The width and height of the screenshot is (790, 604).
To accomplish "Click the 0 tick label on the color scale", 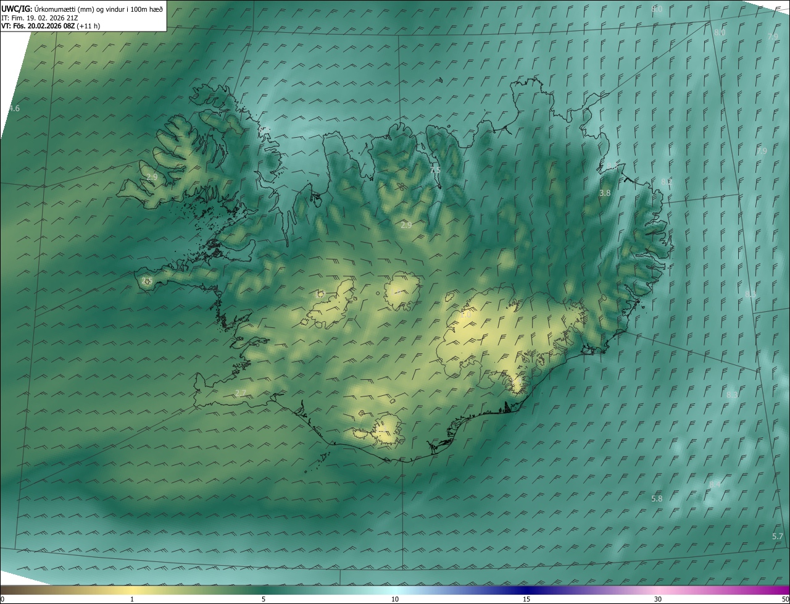I will (x=2, y=599).
